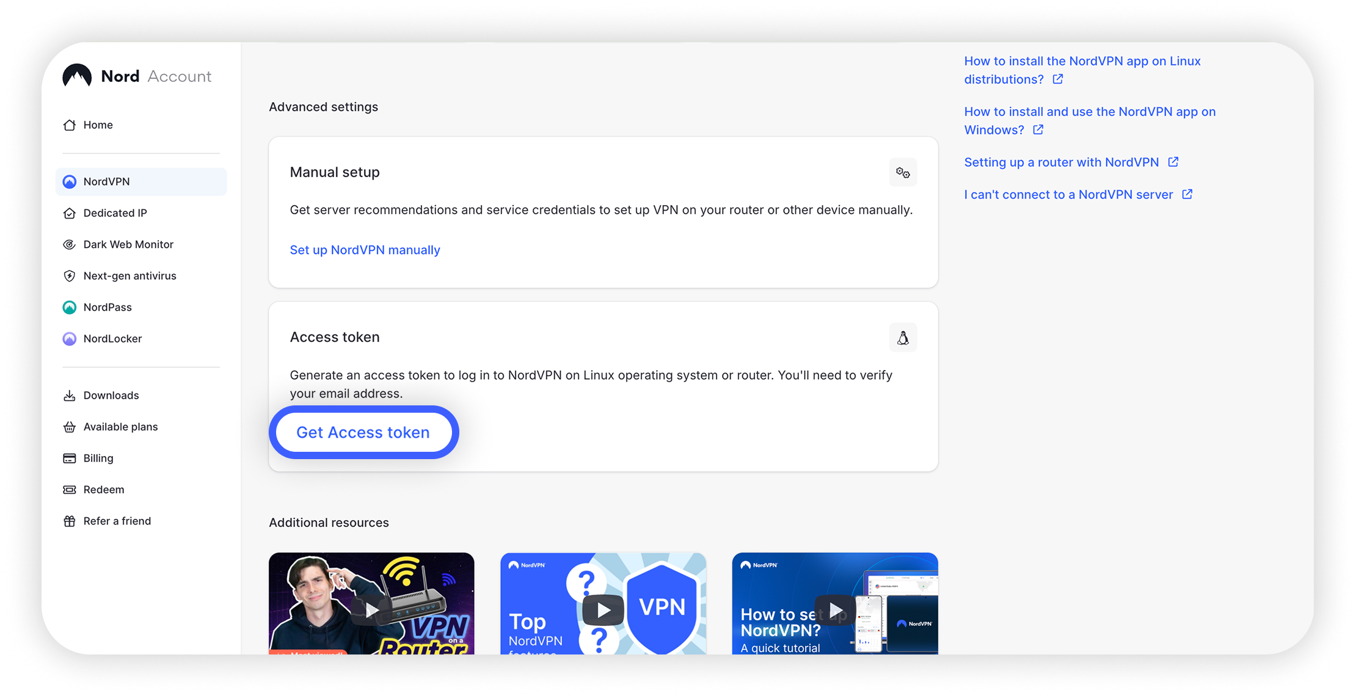This screenshot has width=1356, height=696.
Task: Click external link icon beside router setup article
Action: 1173,162
